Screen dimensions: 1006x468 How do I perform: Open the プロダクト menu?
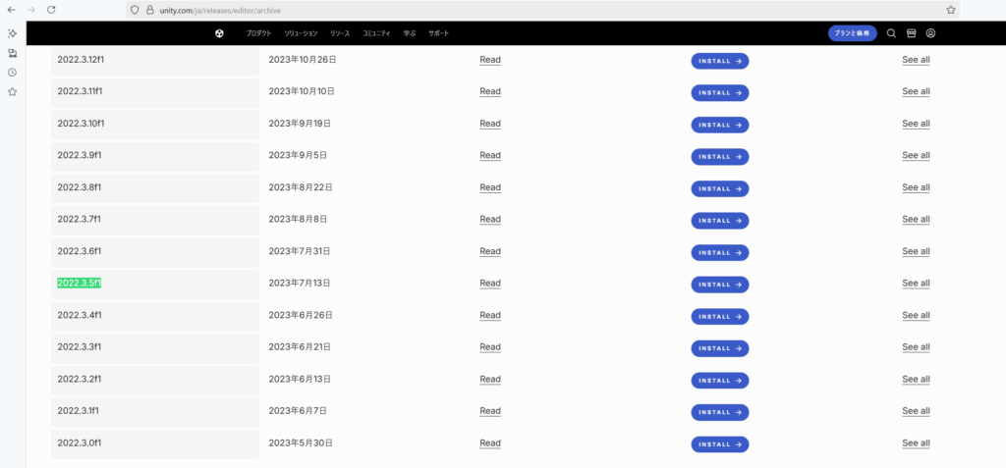(258, 33)
